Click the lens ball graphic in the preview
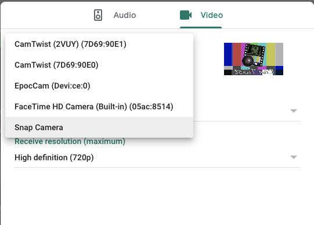 tap(248, 61)
